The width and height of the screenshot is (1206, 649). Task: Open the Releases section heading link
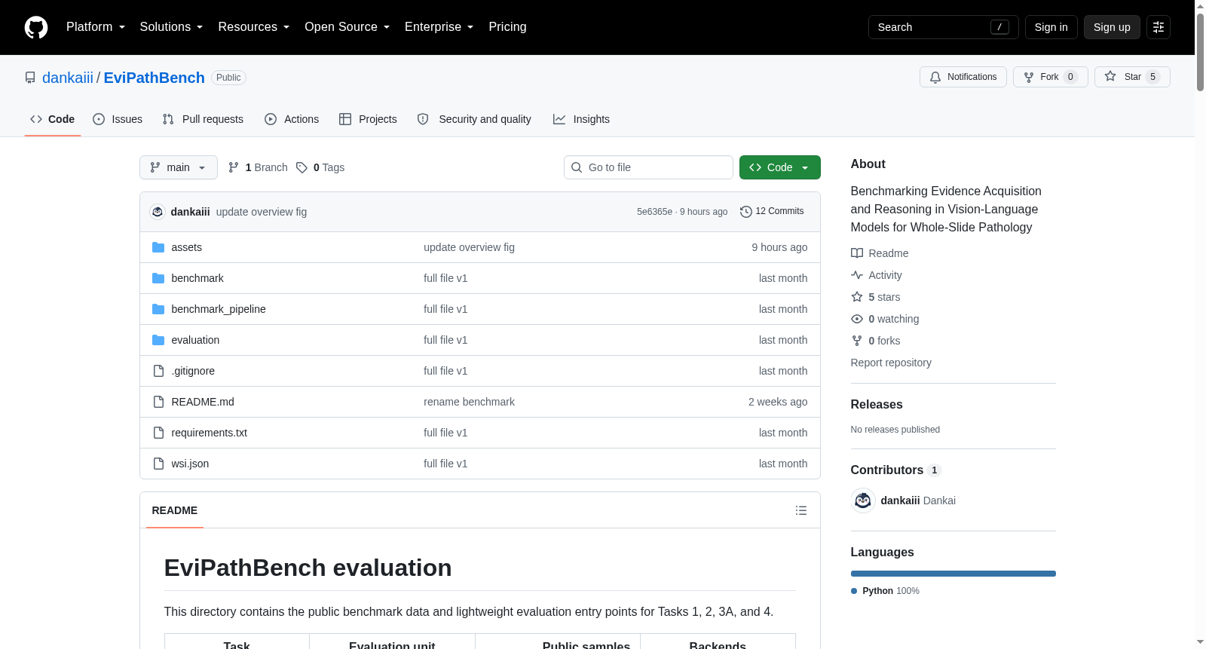pyautogui.click(x=877, y=405)
